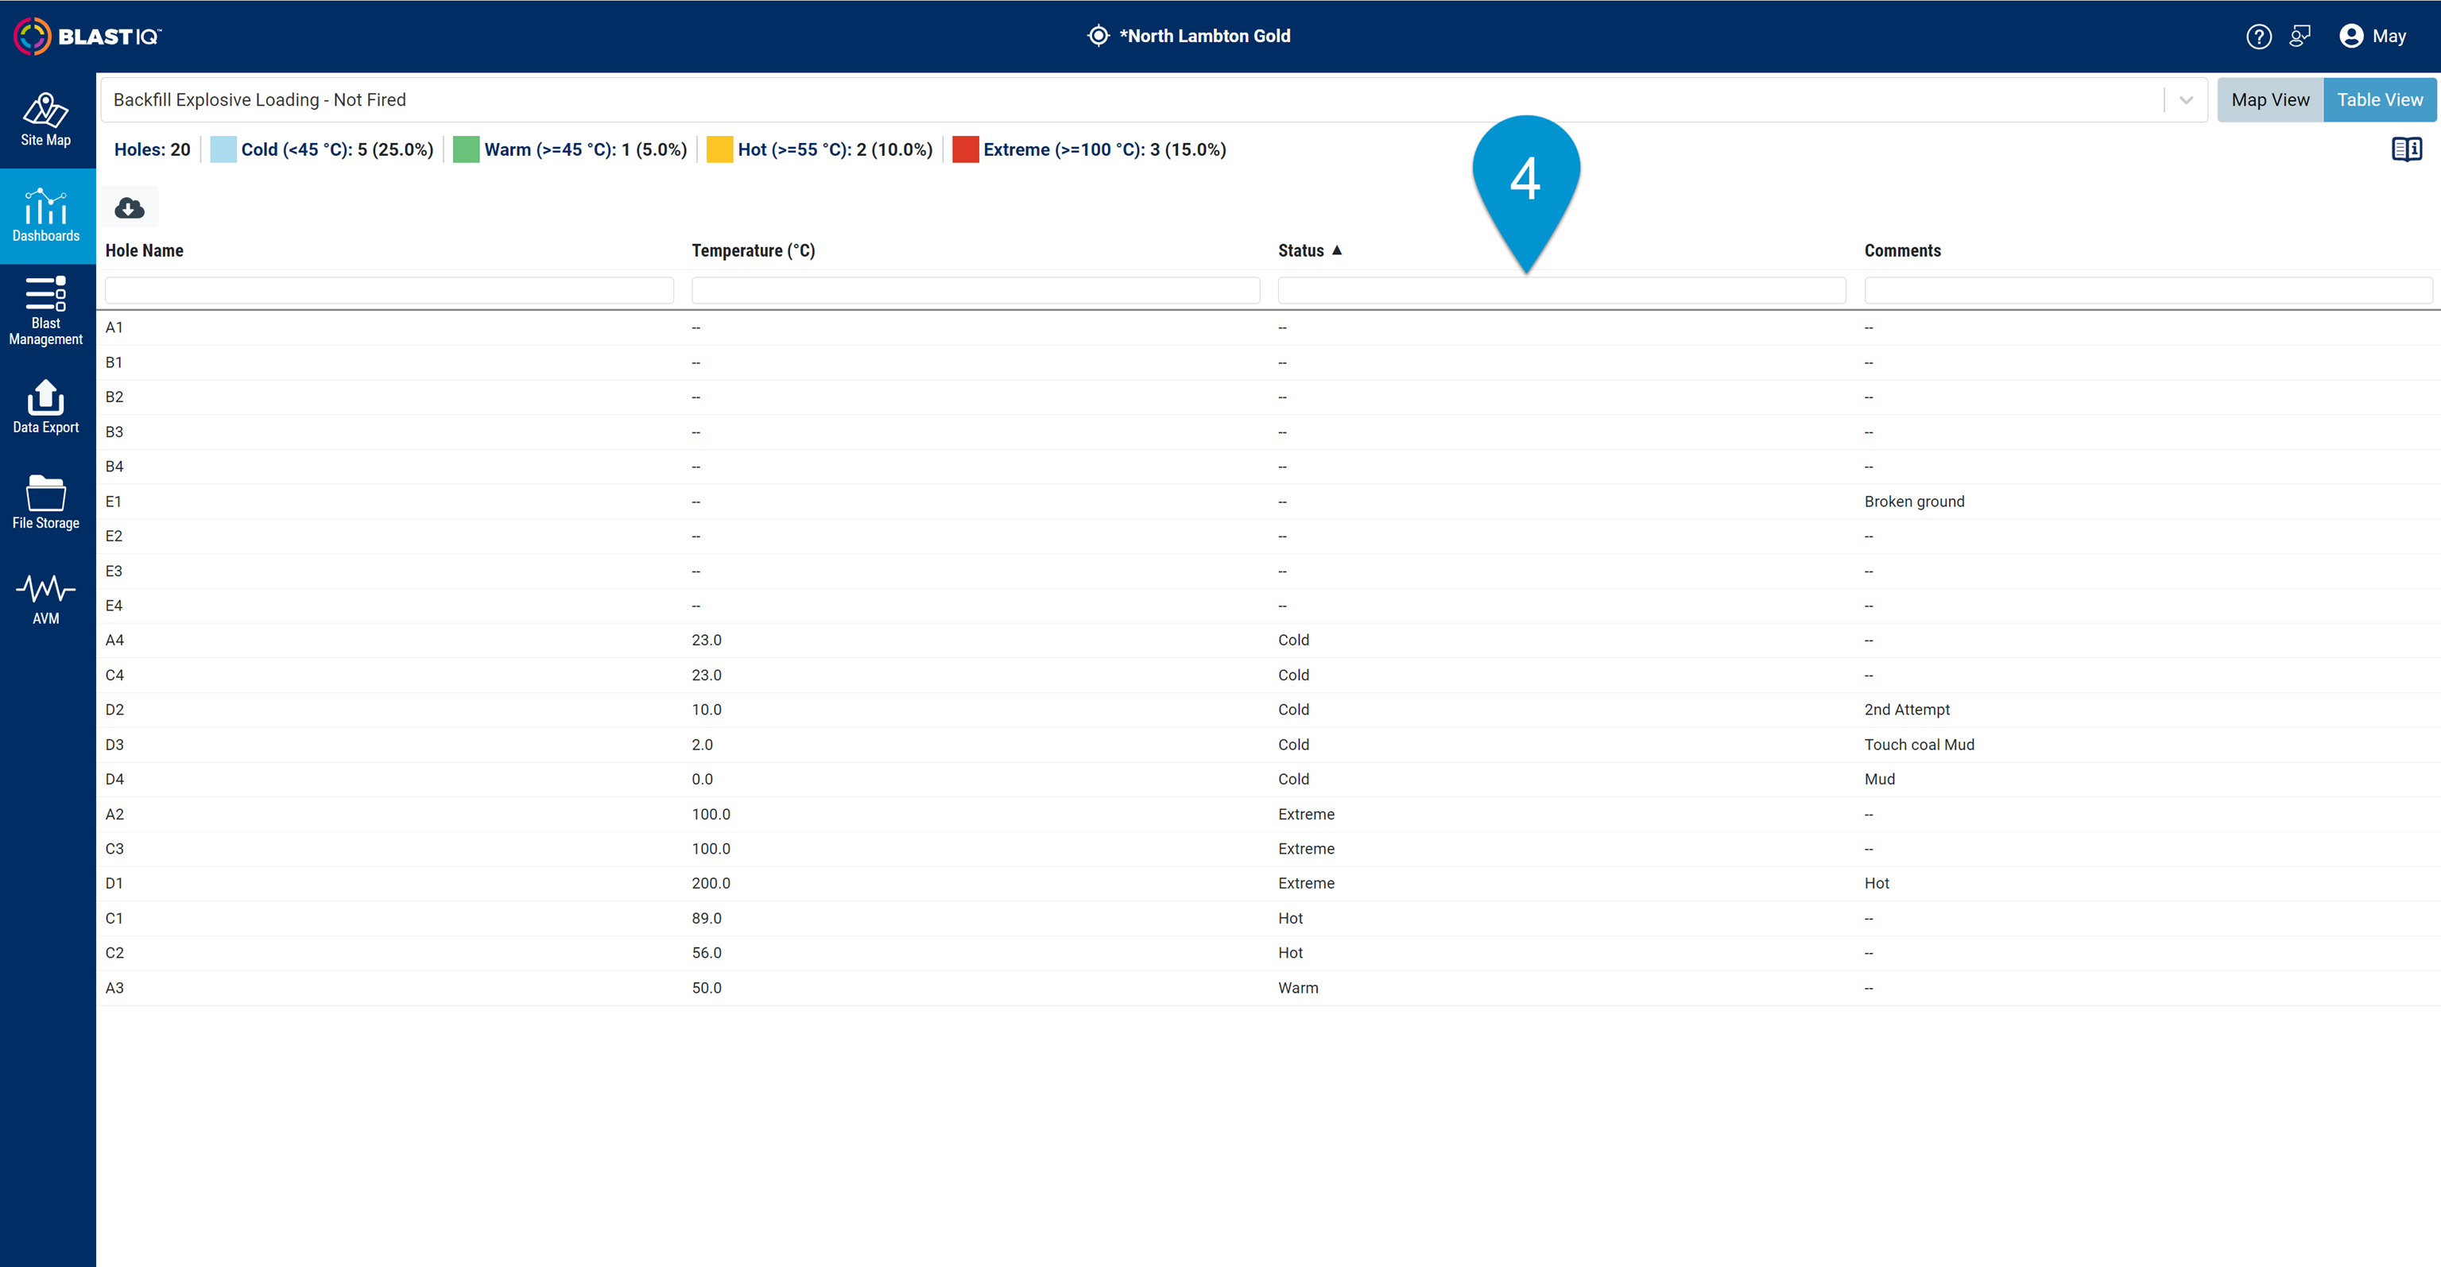The width and height of the screenshot is (2441, 1267).
Task: Select hole row D3
Action: [x=1268, y=745]
